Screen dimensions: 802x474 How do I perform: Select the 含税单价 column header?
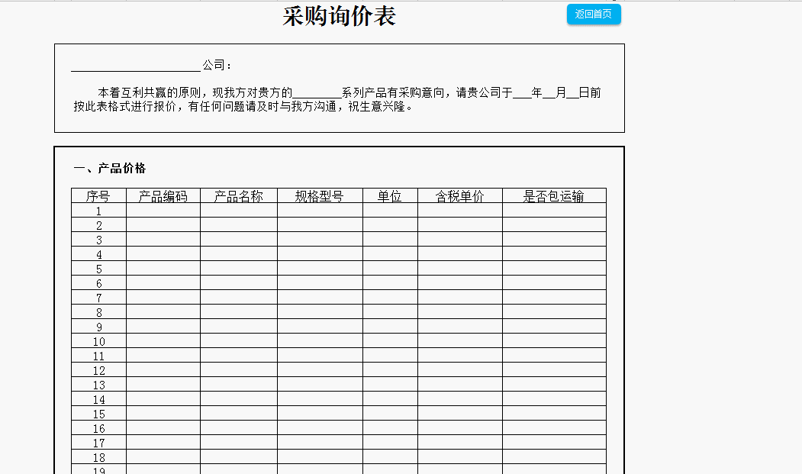[460, 195]
